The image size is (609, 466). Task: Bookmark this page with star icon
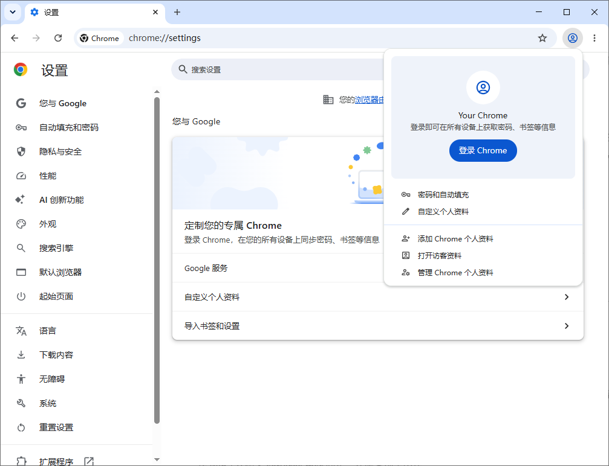pos(542,38)
